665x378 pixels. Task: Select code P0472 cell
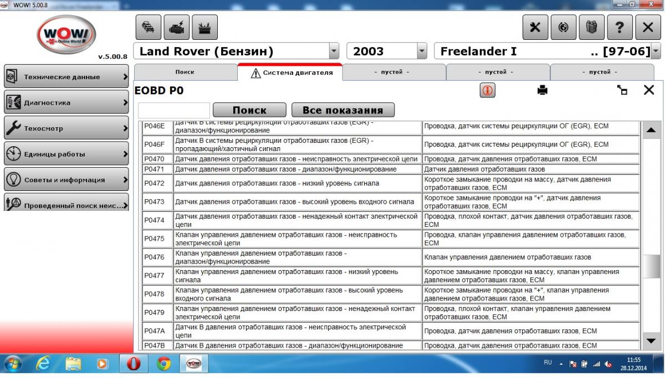157,183
